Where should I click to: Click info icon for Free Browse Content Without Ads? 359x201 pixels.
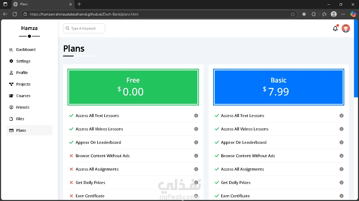coord(196,156)
